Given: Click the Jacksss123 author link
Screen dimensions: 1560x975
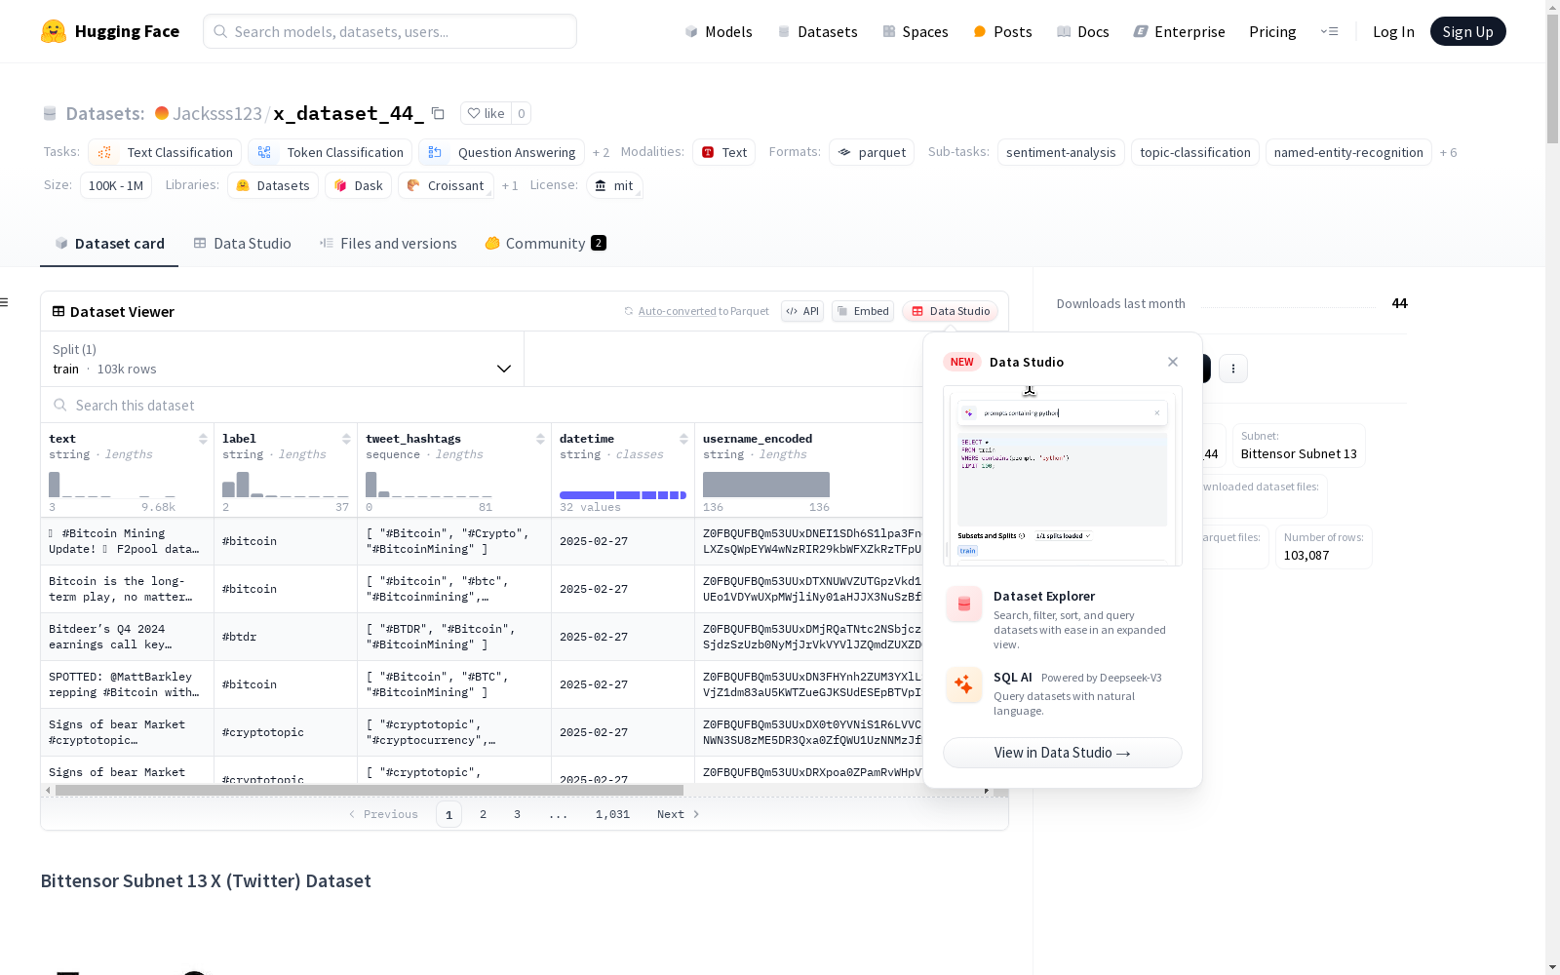Looking at the screenshot, I should click(x=217, y=113).
